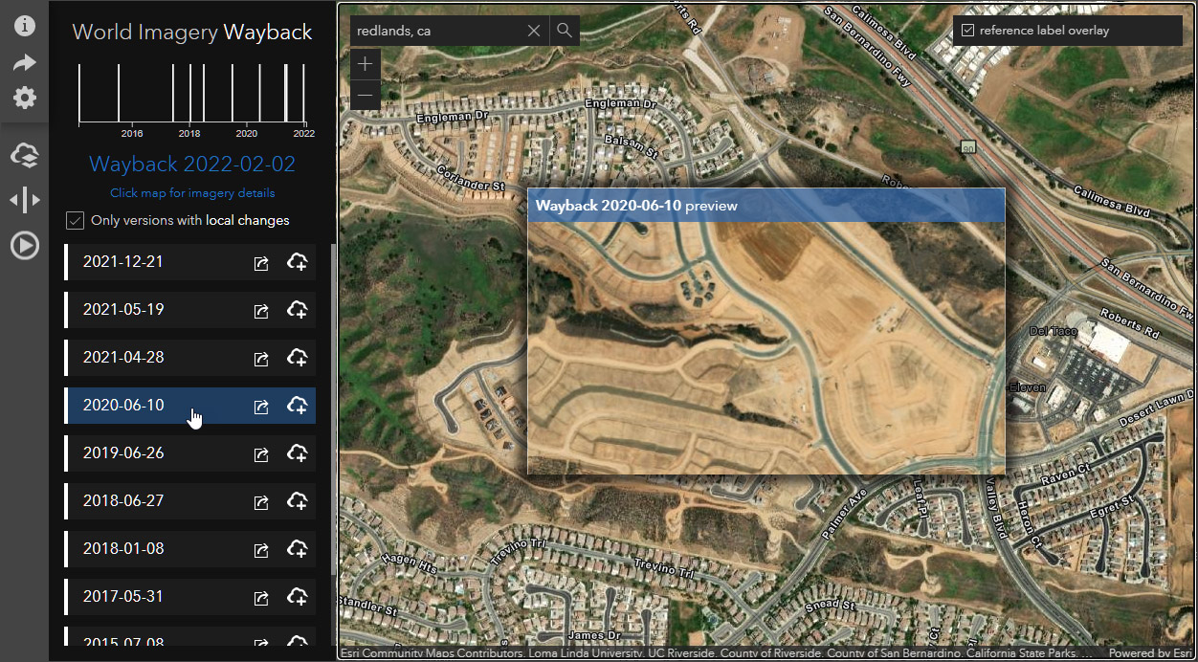Start animation with the play icon
The width and height of the screenshot is (1198, 662).
pyautogui.click(x=24, y=246)
